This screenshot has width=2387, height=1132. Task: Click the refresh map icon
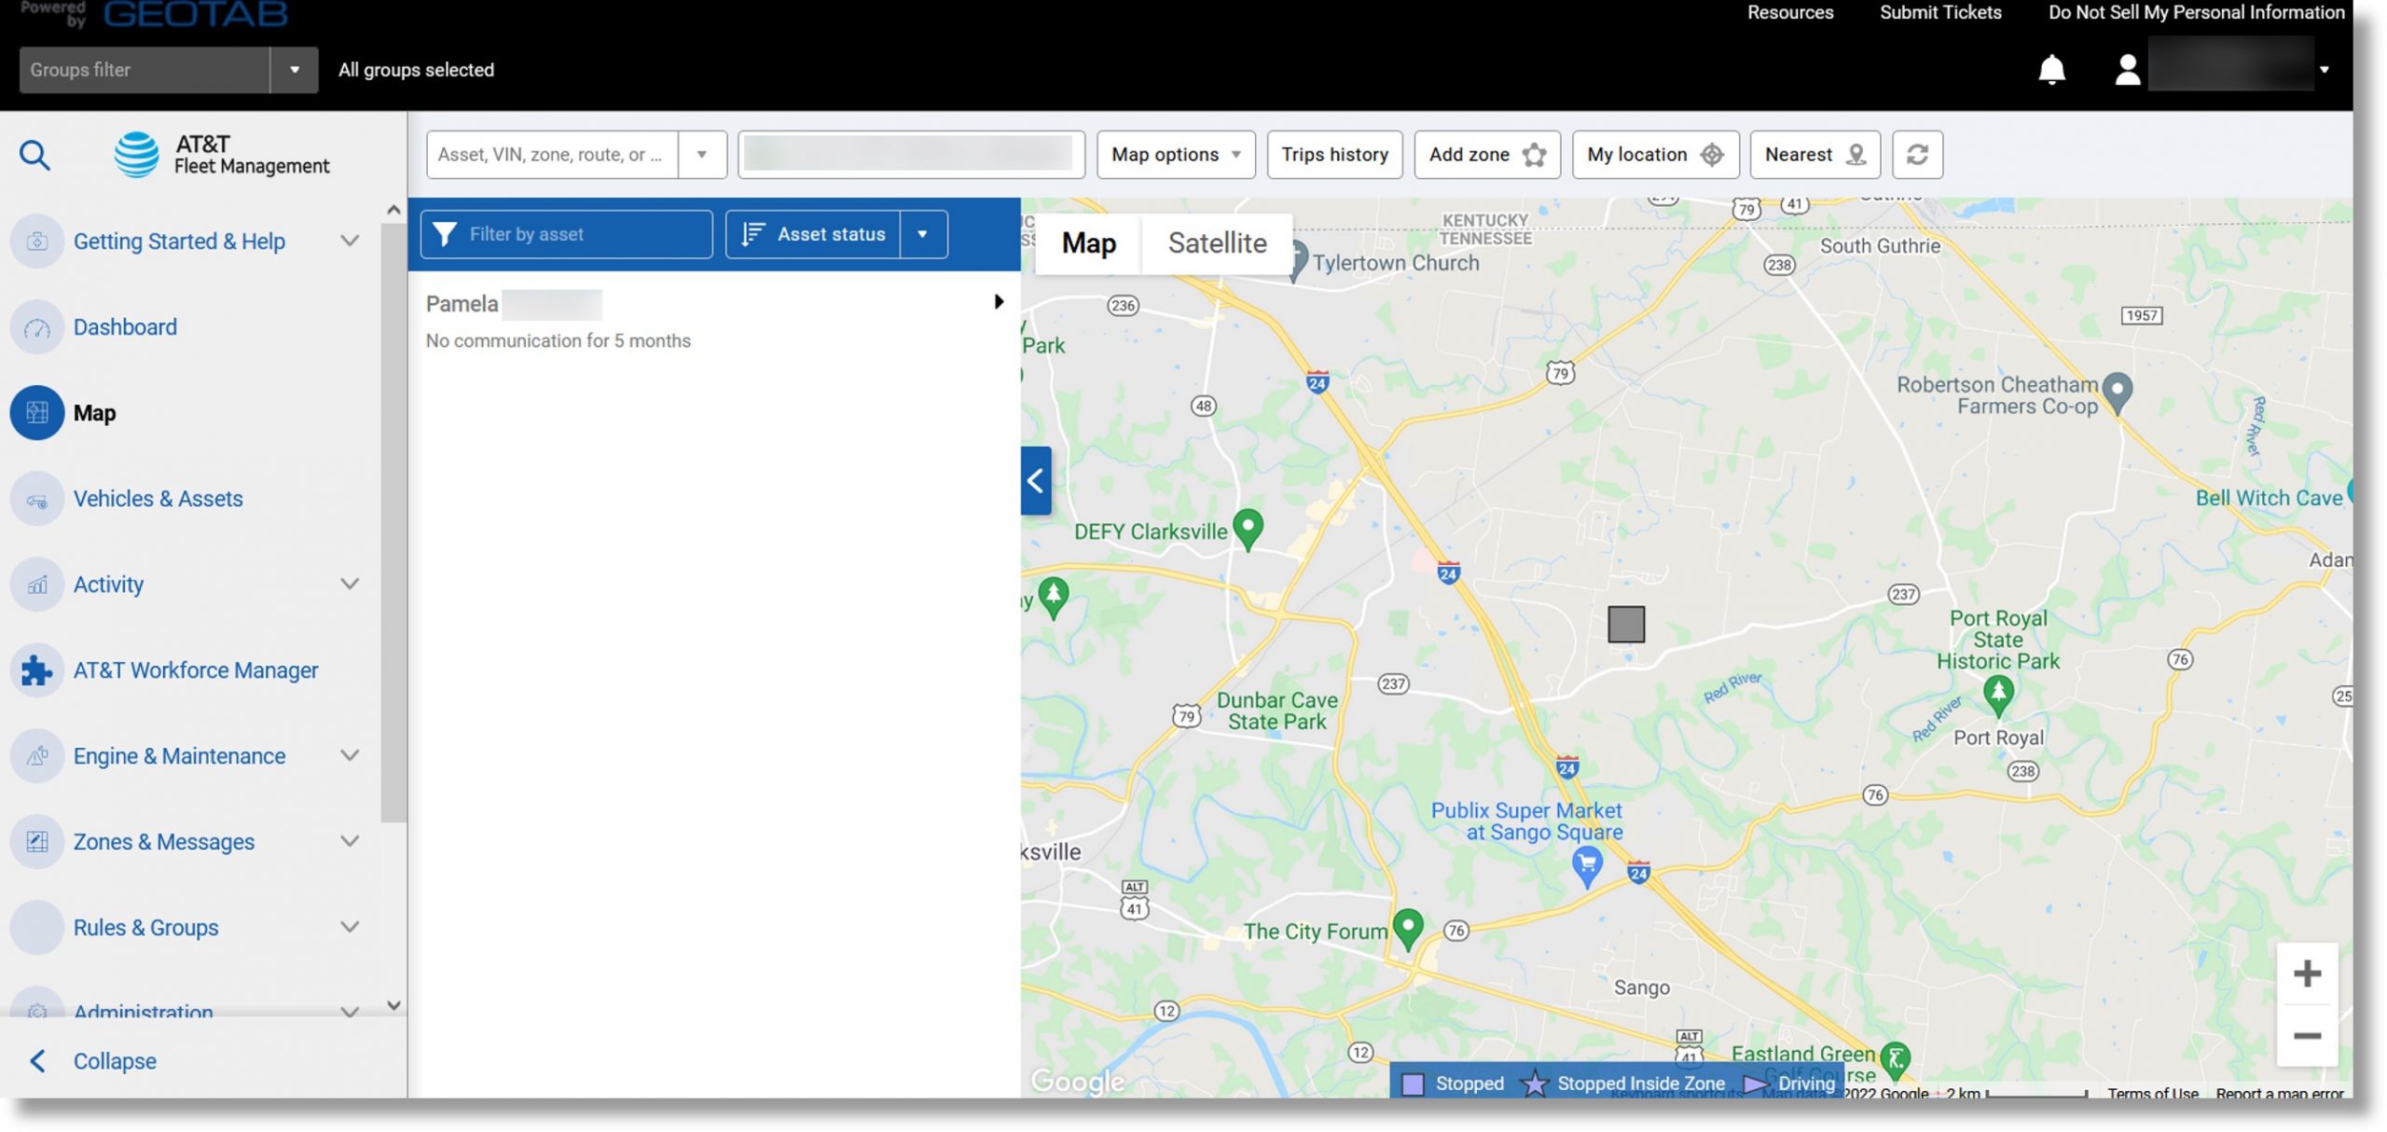[x=1918, y=154]
